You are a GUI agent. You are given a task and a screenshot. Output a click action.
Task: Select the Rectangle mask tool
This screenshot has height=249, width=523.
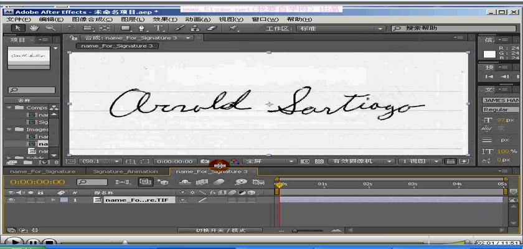click(x=126, y=29)
